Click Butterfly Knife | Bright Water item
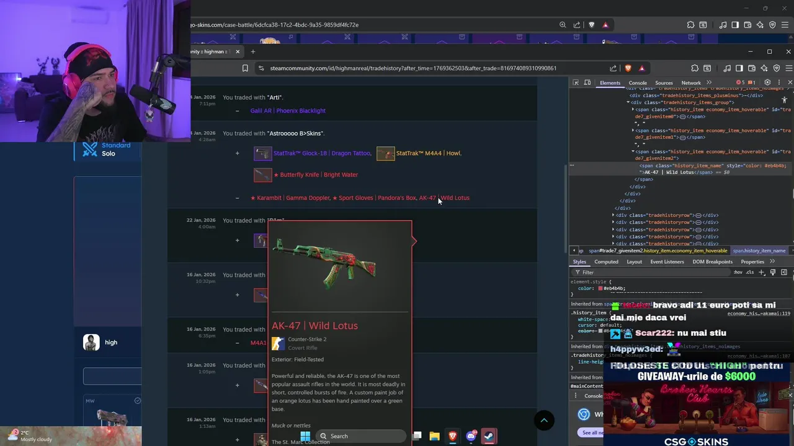Screen dimensions: 794x446 (316, 175)
